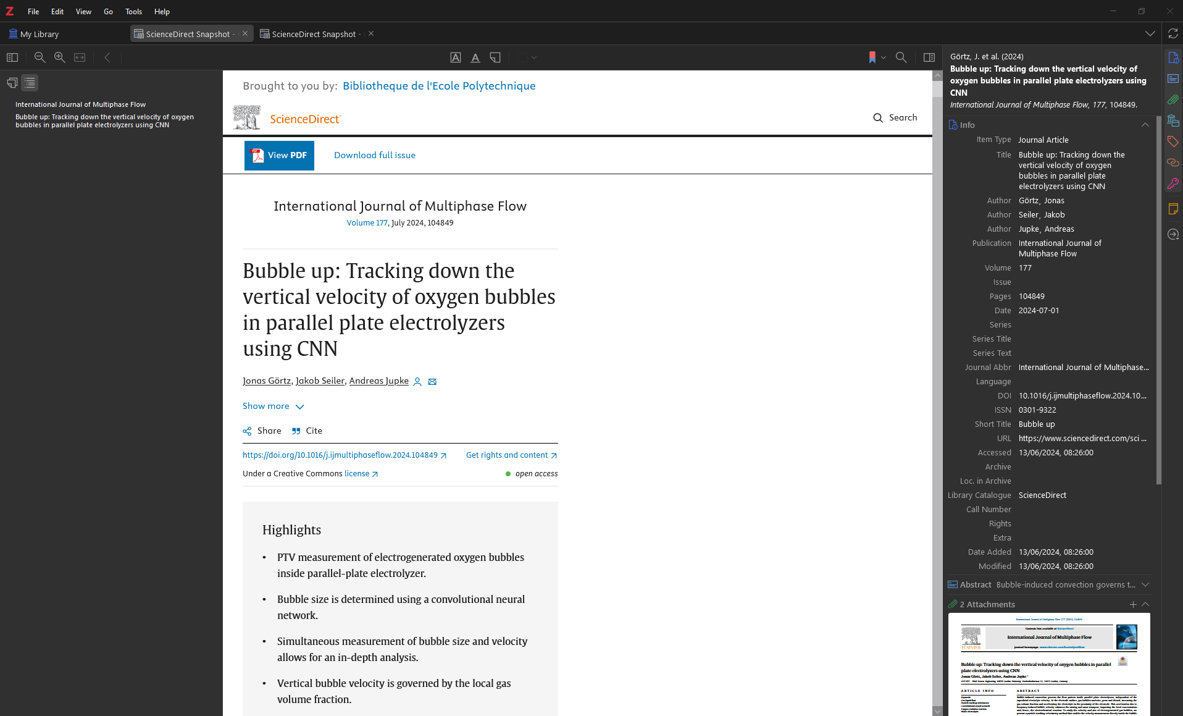Jump to Libraries and Collections icon
This screenshot has width=1183, height=716.
click(x=1173, y=120)
